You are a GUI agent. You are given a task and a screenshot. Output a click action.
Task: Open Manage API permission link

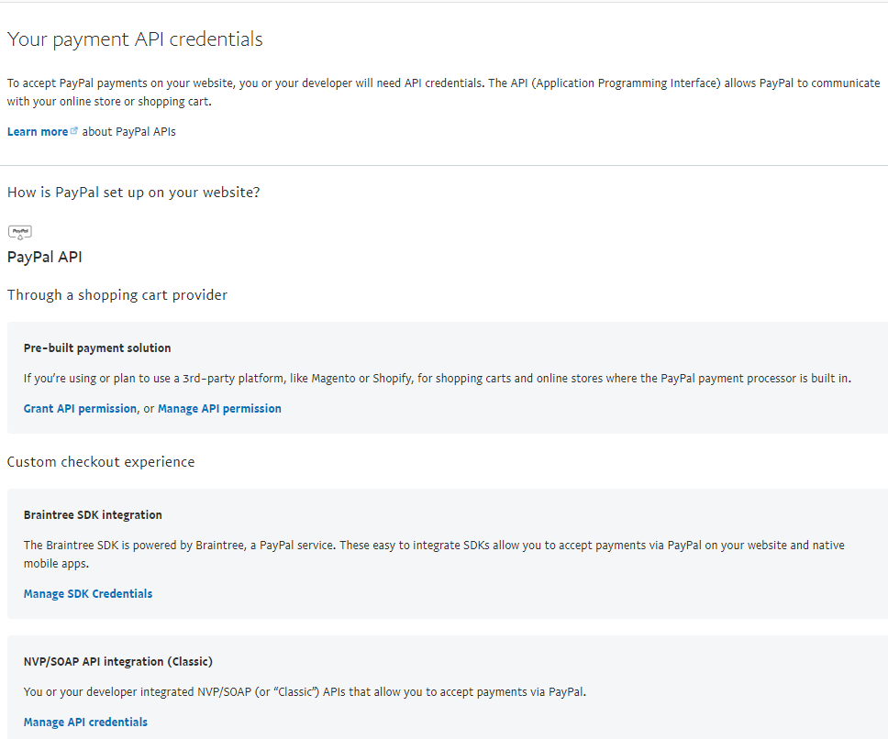pos(219,409)
